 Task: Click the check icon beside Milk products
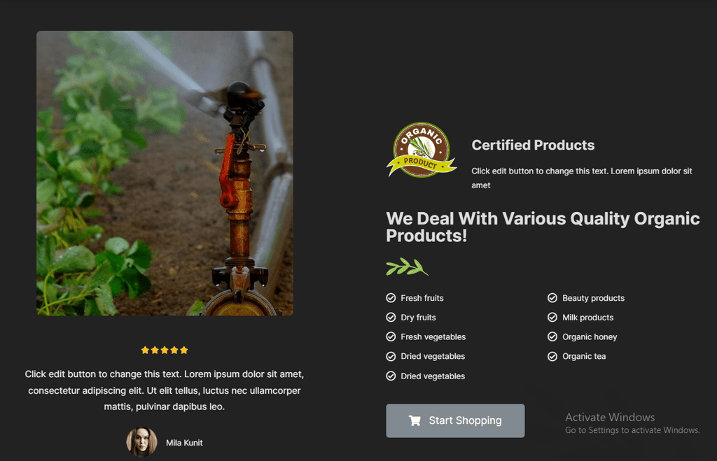[x=552, y=317]
